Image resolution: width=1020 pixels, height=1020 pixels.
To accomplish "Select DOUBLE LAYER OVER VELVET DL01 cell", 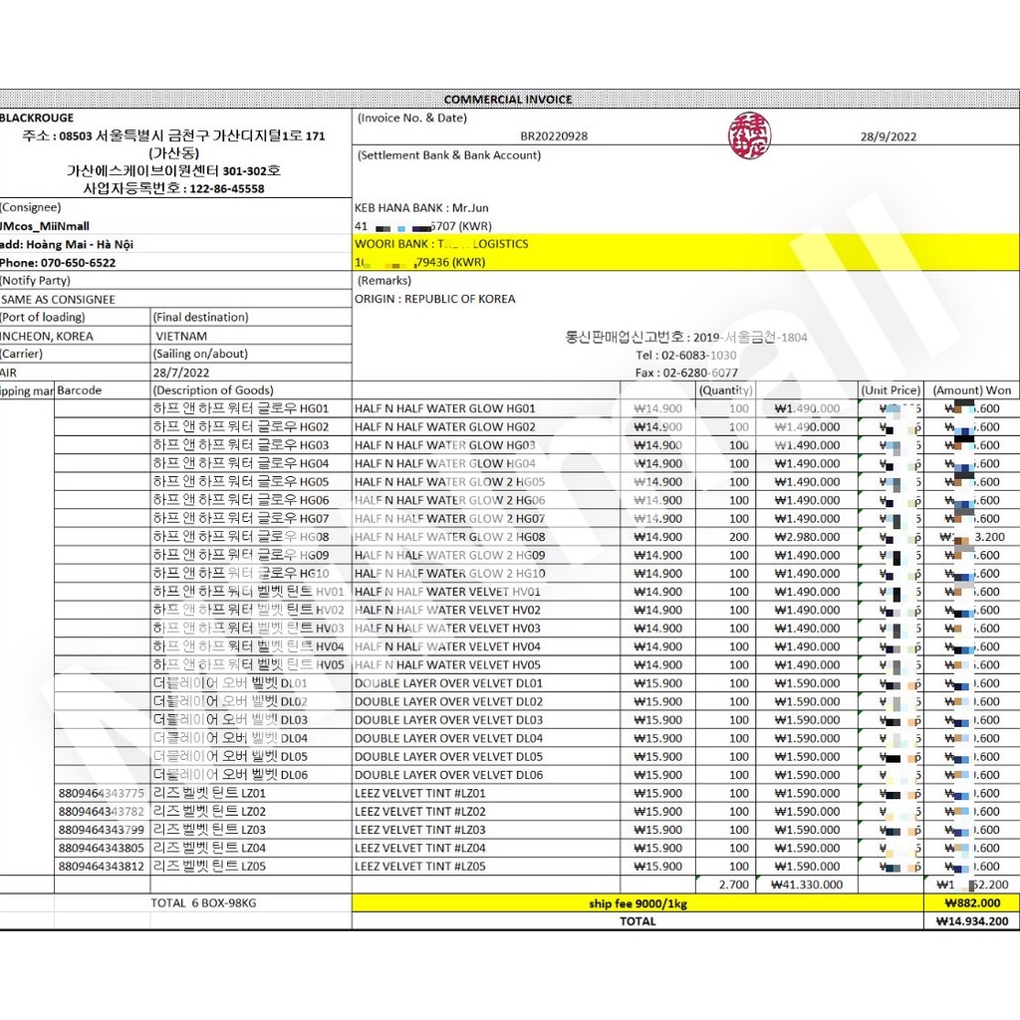I will [448, 683].
